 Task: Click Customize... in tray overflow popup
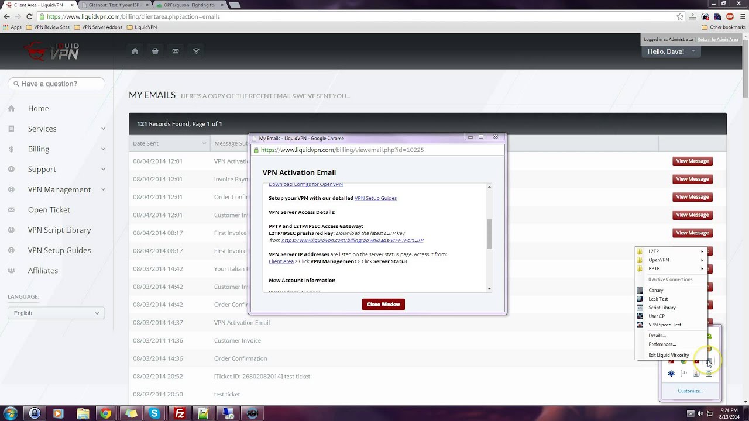690,391
